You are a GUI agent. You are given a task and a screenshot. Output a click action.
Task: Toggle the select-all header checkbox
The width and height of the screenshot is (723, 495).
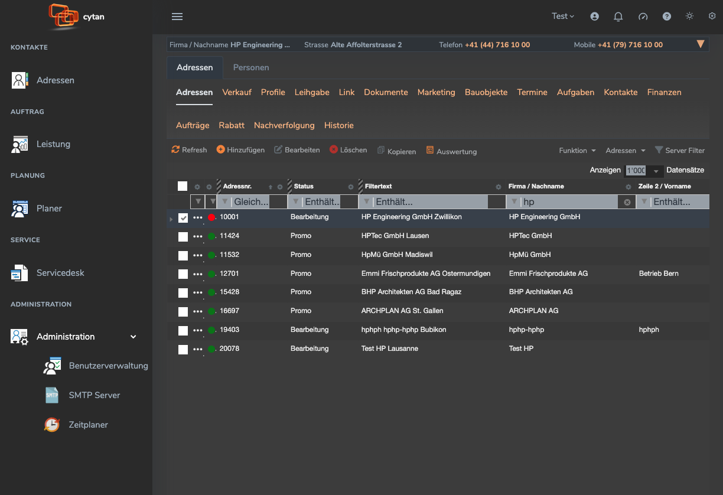183,186
